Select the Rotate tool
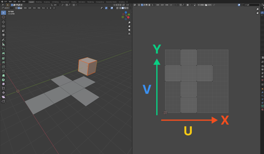Screen dimensions: 264x154 (x=4, y=26)
